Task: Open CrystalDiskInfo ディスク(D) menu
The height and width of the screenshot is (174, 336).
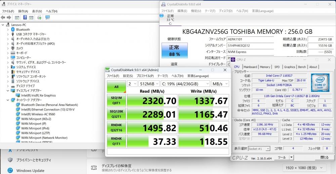Action: coord(226,11)
